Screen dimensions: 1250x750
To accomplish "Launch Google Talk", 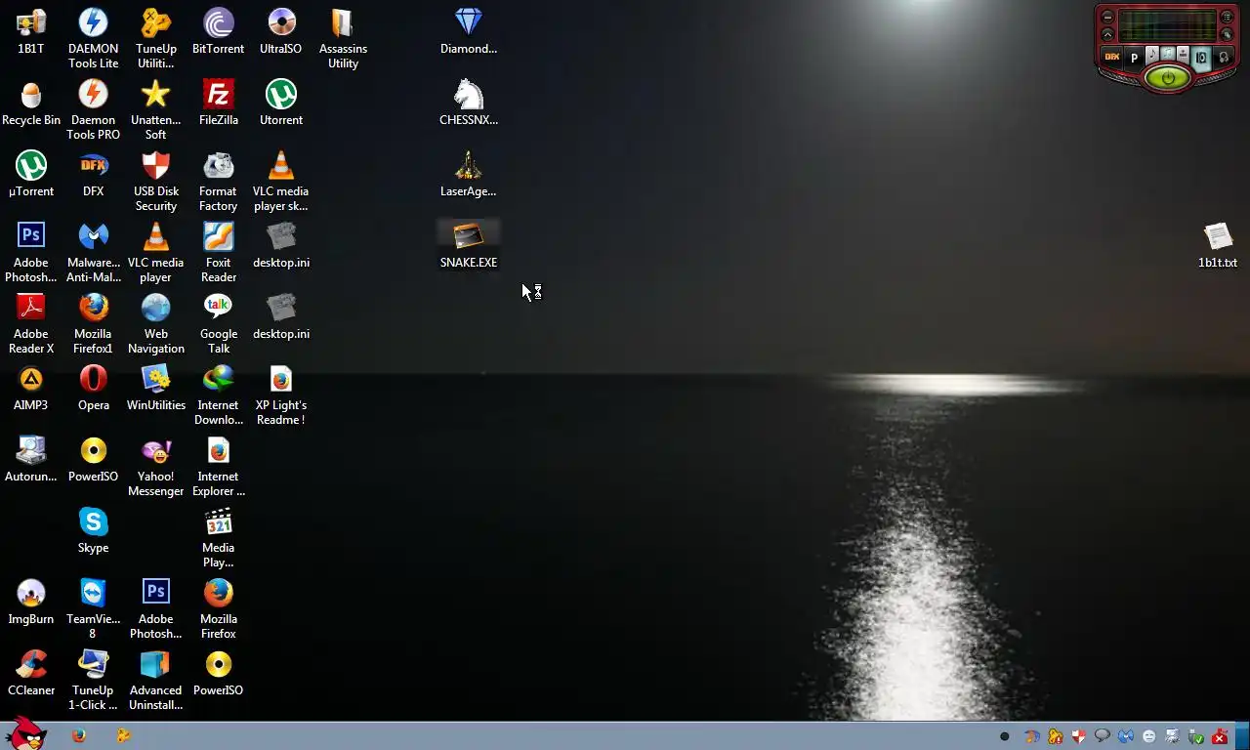I will click(x=218, y=323).
